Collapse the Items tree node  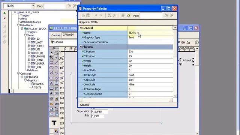tap(25, 35)
